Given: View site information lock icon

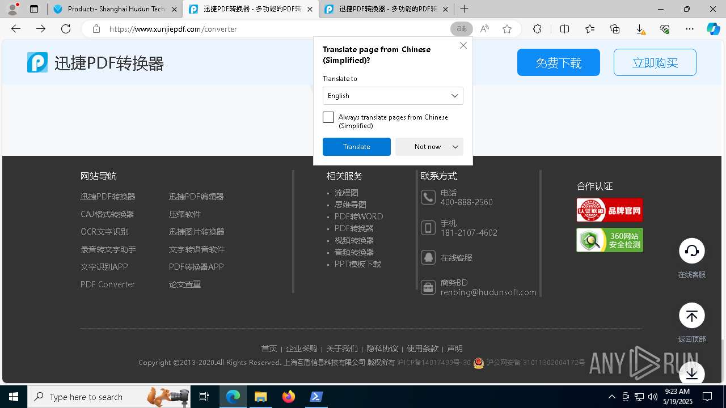Looking at the screenshot, I should coord(96,29).
